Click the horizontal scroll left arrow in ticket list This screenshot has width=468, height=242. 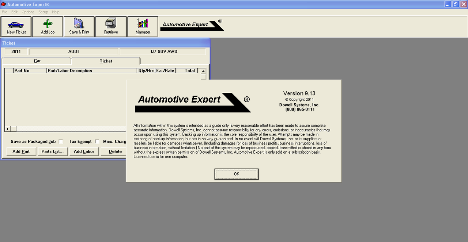(x=7, y=129)
